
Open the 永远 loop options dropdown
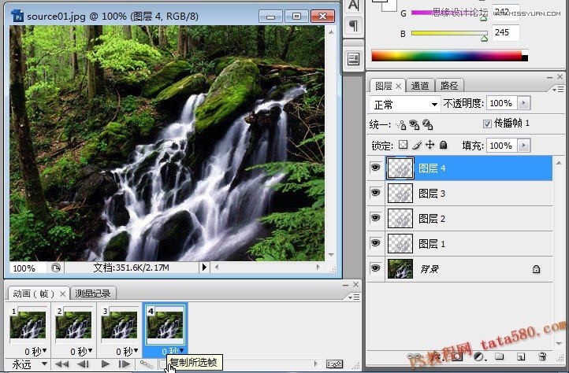[x=29, y=364]
